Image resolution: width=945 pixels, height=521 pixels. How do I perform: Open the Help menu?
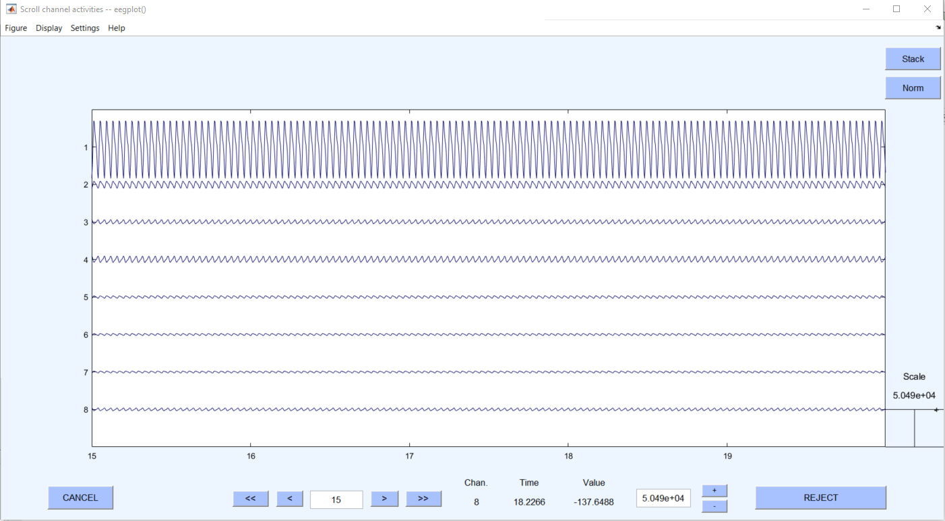point(117,28)
